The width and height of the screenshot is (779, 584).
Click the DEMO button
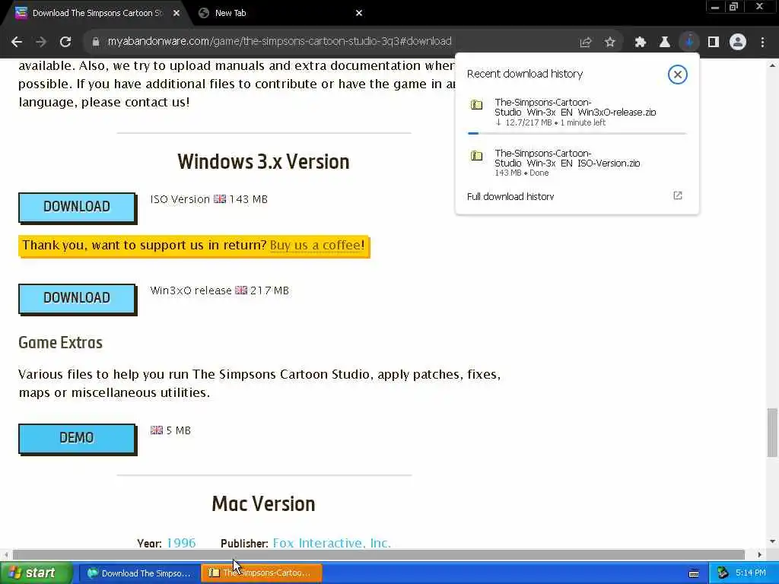(77, 439)
